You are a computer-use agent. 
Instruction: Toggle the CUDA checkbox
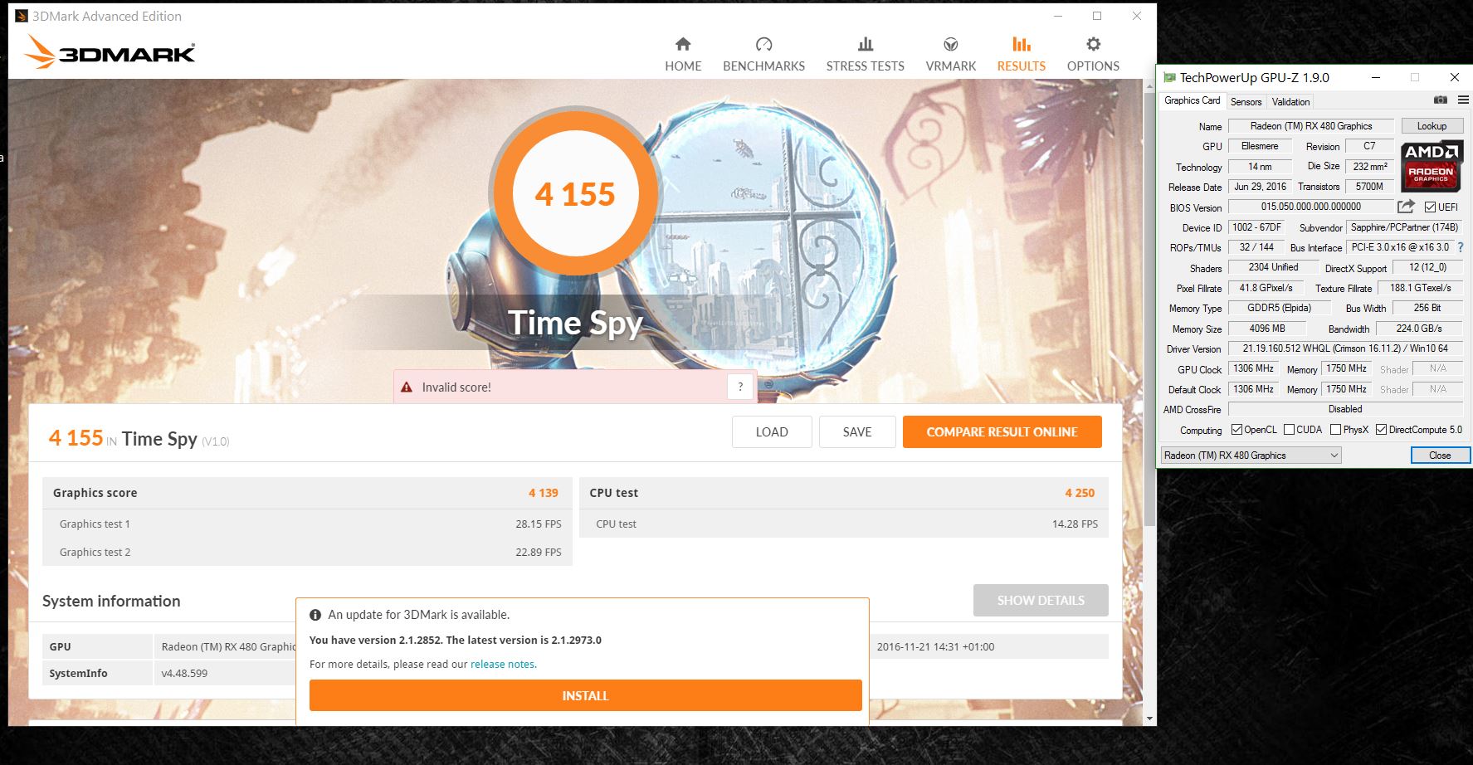tap(1289, 430)
